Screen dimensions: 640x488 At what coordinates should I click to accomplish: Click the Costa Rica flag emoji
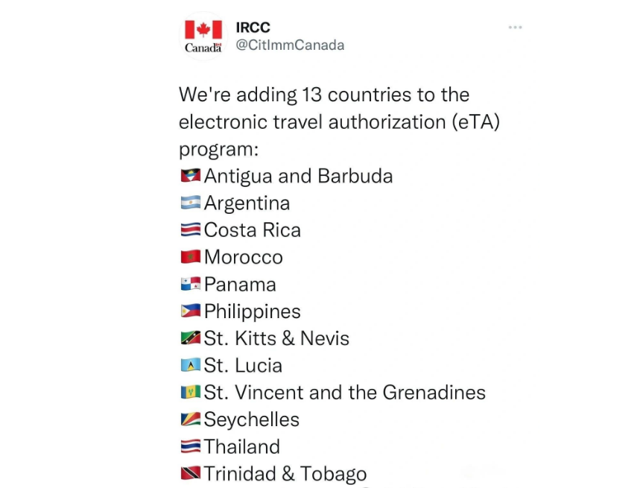click(191, 229)
